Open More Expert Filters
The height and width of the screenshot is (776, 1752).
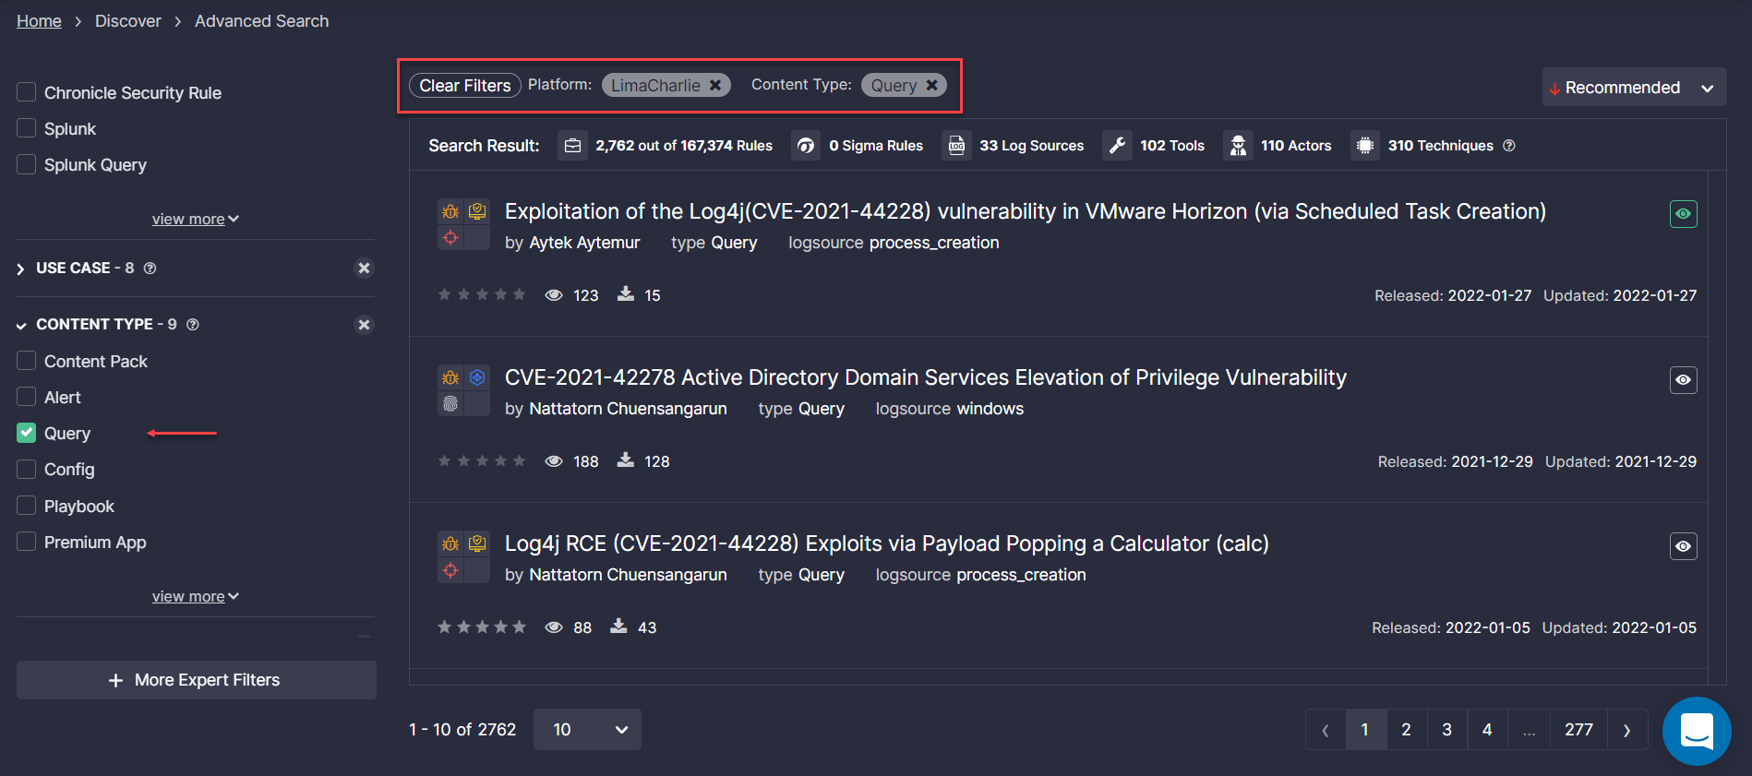point(196,680)
